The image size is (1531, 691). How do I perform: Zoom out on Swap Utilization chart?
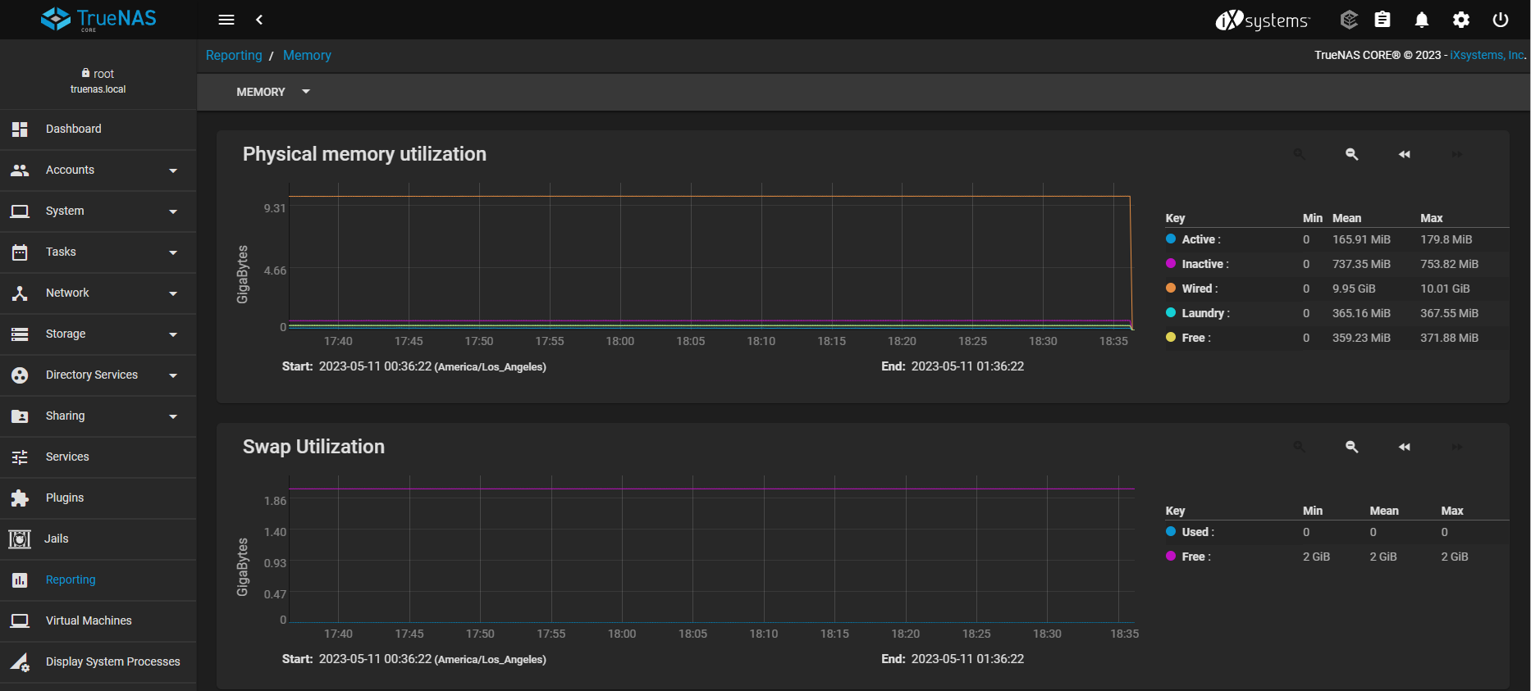pos(1352,447)
